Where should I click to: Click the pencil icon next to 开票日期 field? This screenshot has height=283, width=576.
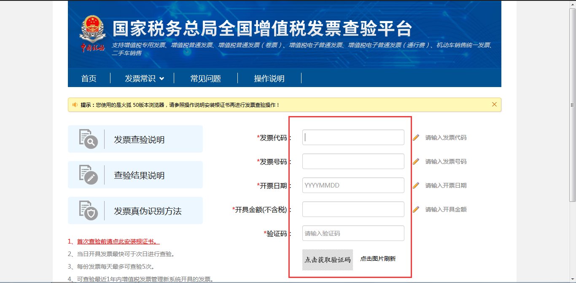click(x=417, y=185)
